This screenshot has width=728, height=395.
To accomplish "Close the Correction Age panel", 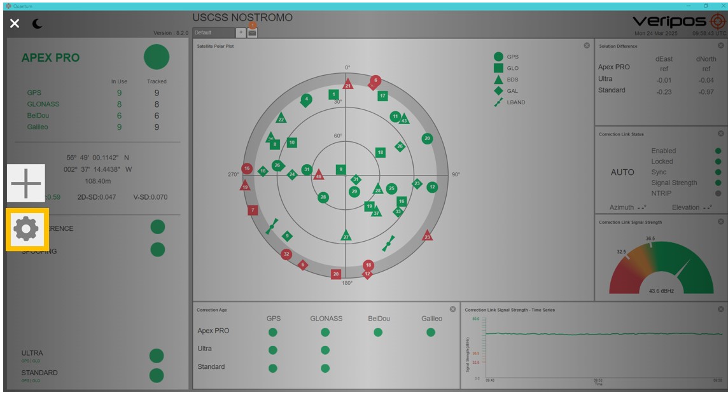I will tap(453, 308).
